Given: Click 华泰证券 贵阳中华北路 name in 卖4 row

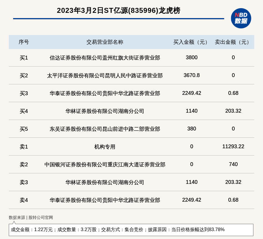Looking at the screenshot, I should 105,200.
